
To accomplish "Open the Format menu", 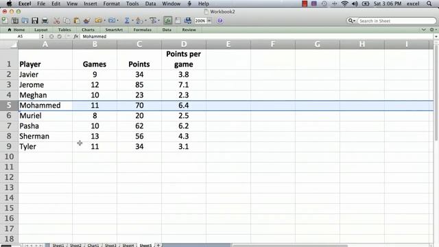I will 111,3.
